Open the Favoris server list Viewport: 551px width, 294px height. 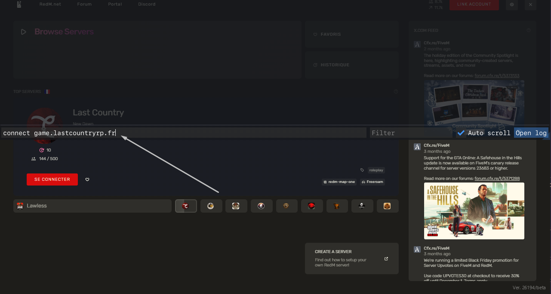[x=351, y=34]
